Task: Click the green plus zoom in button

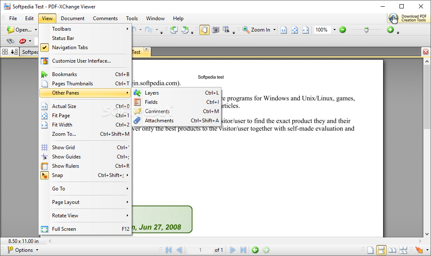Action: click(390, 29)
